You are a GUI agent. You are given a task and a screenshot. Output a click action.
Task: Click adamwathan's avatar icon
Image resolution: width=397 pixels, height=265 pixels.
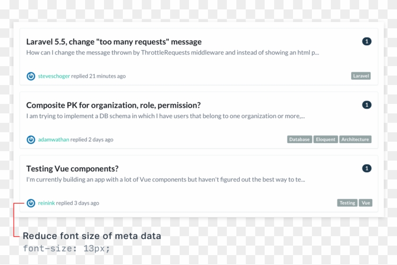pyautogui.click(x=31, y=140)
